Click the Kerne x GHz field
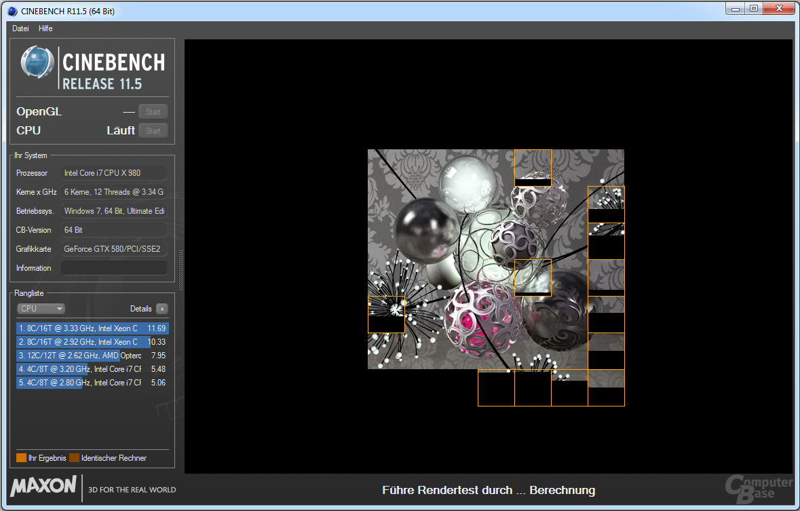The height and width of the screenshot is (511, 800). pyautogui.click(x=114, y=192)
